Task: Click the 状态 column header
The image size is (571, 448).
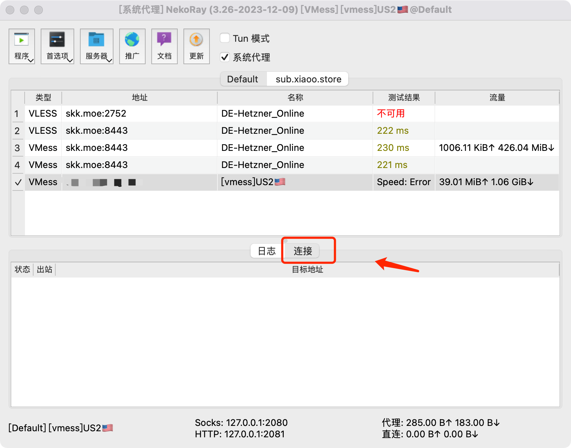Action: pyautogui.click(x=22, y=270)
